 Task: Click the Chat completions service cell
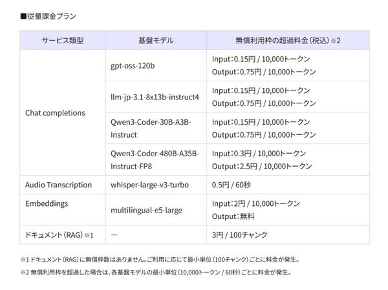click(55, 112)
